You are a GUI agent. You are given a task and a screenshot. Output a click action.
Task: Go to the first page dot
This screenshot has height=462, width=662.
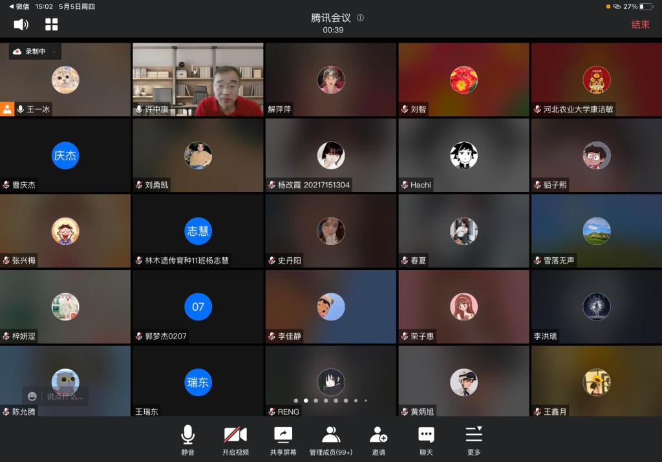tap(296, 401)
